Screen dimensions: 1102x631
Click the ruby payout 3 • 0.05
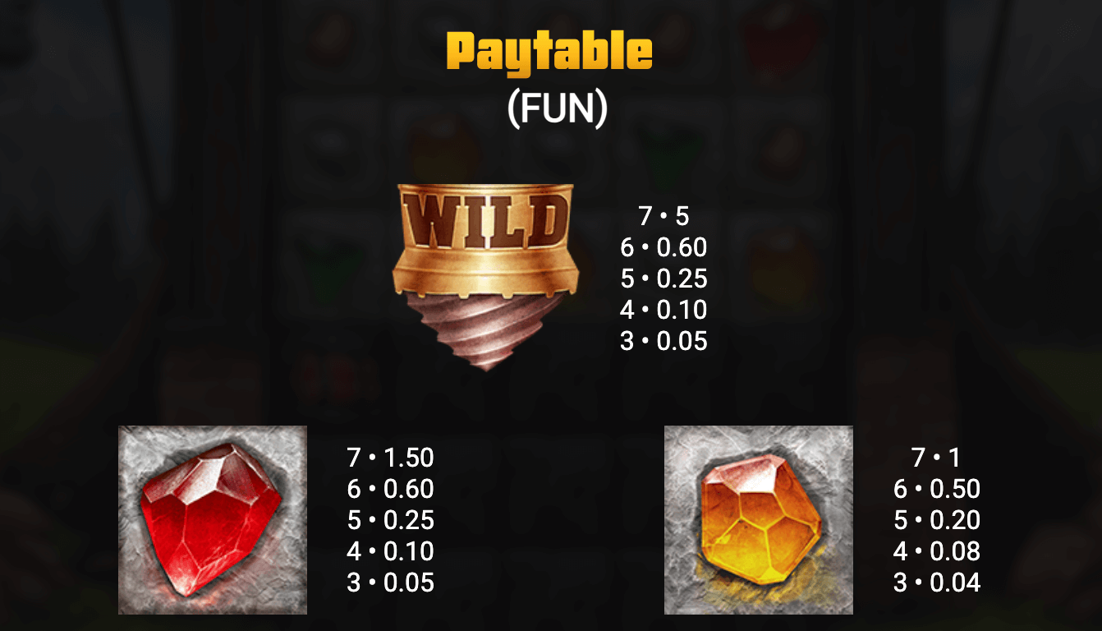[x=390, y=583]
